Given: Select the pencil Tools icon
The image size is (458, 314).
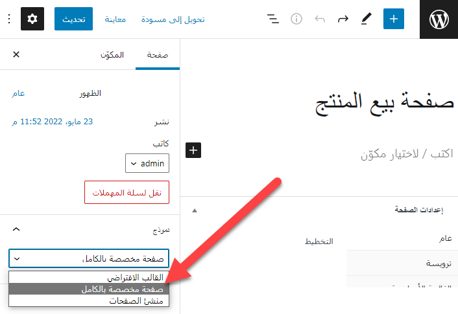Looking at the screenshot, I should point(367,19).
